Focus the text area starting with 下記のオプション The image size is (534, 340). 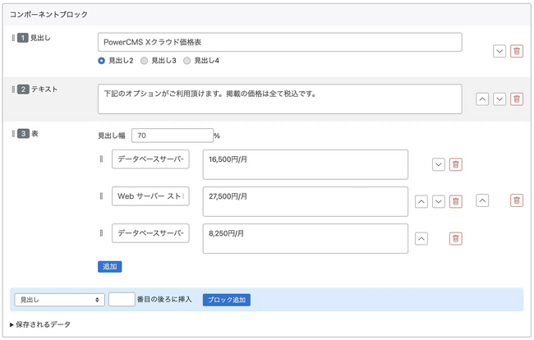coord(279,99)
